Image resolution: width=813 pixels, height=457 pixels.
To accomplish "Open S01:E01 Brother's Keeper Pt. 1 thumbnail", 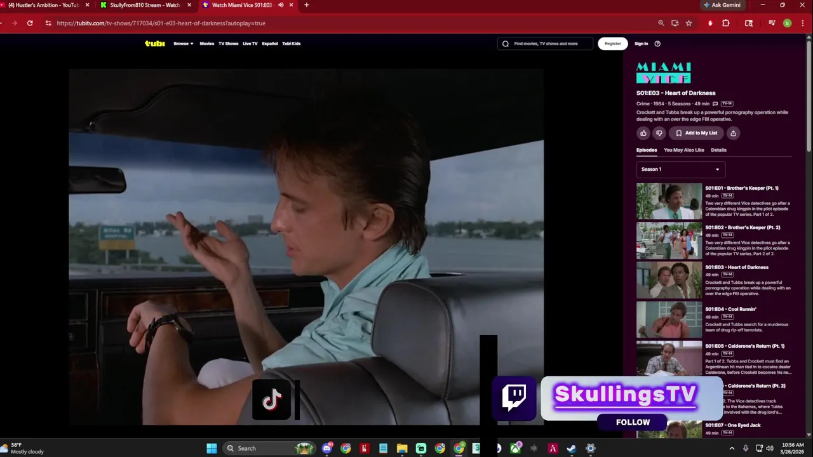I will pos(669,201).
